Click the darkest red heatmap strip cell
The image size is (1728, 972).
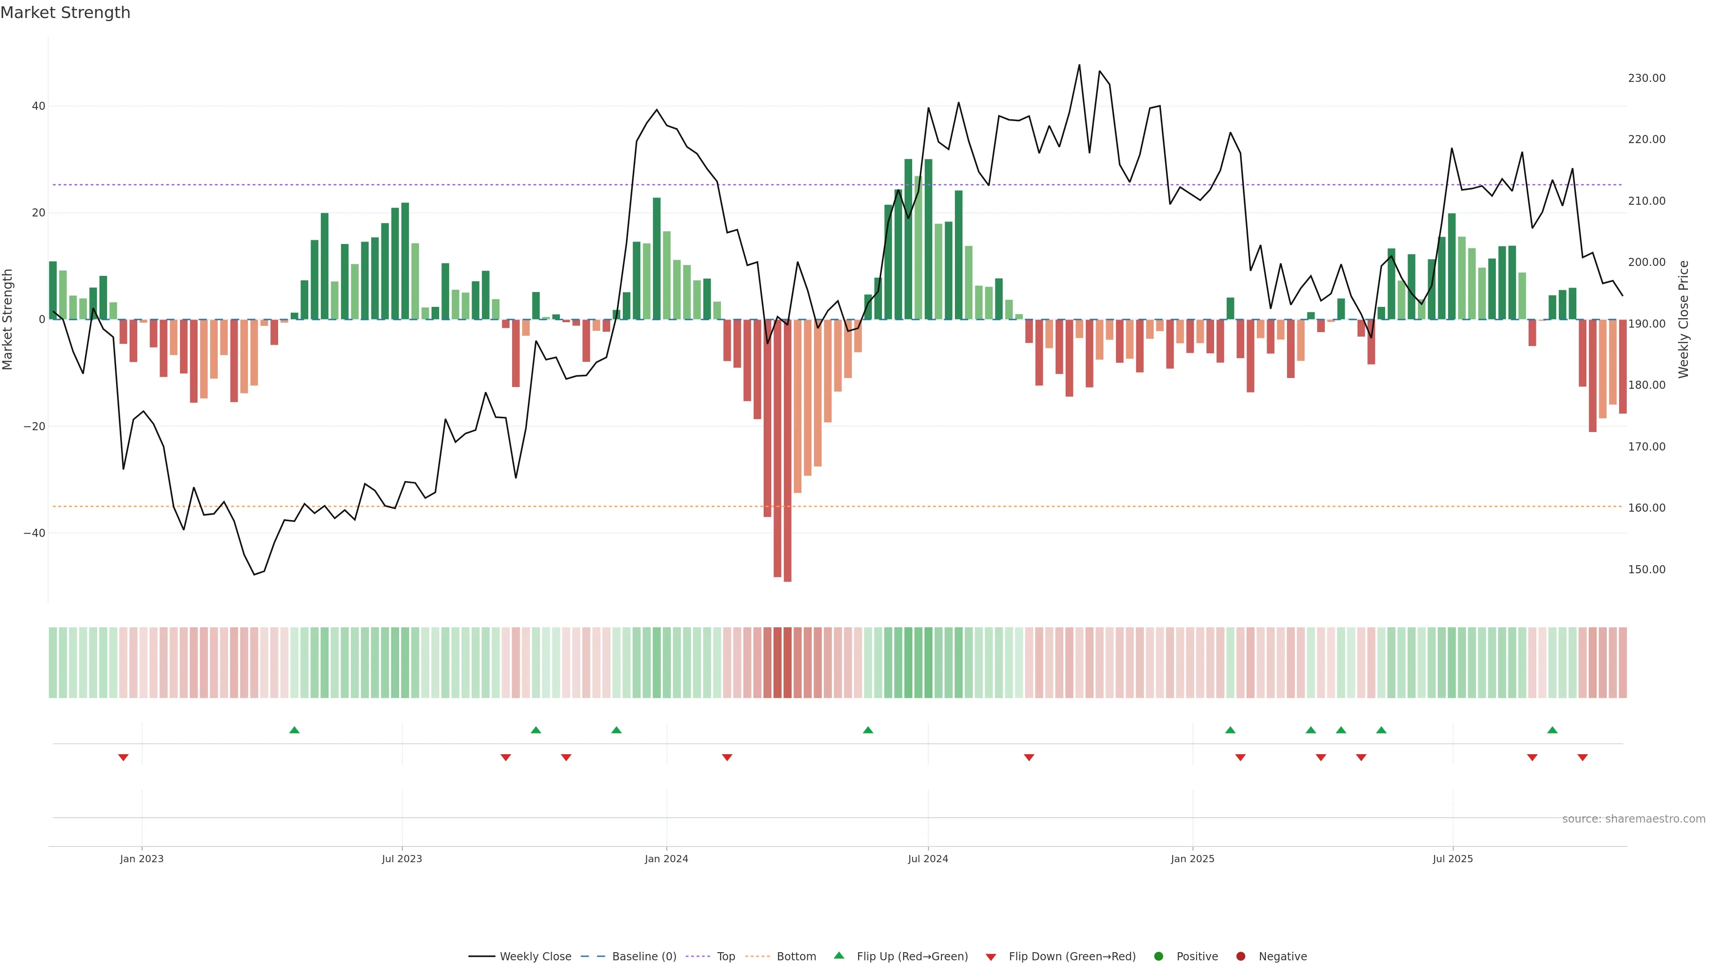787,662
